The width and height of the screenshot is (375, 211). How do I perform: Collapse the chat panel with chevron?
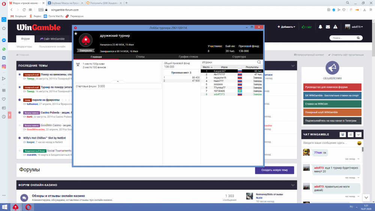358,135
